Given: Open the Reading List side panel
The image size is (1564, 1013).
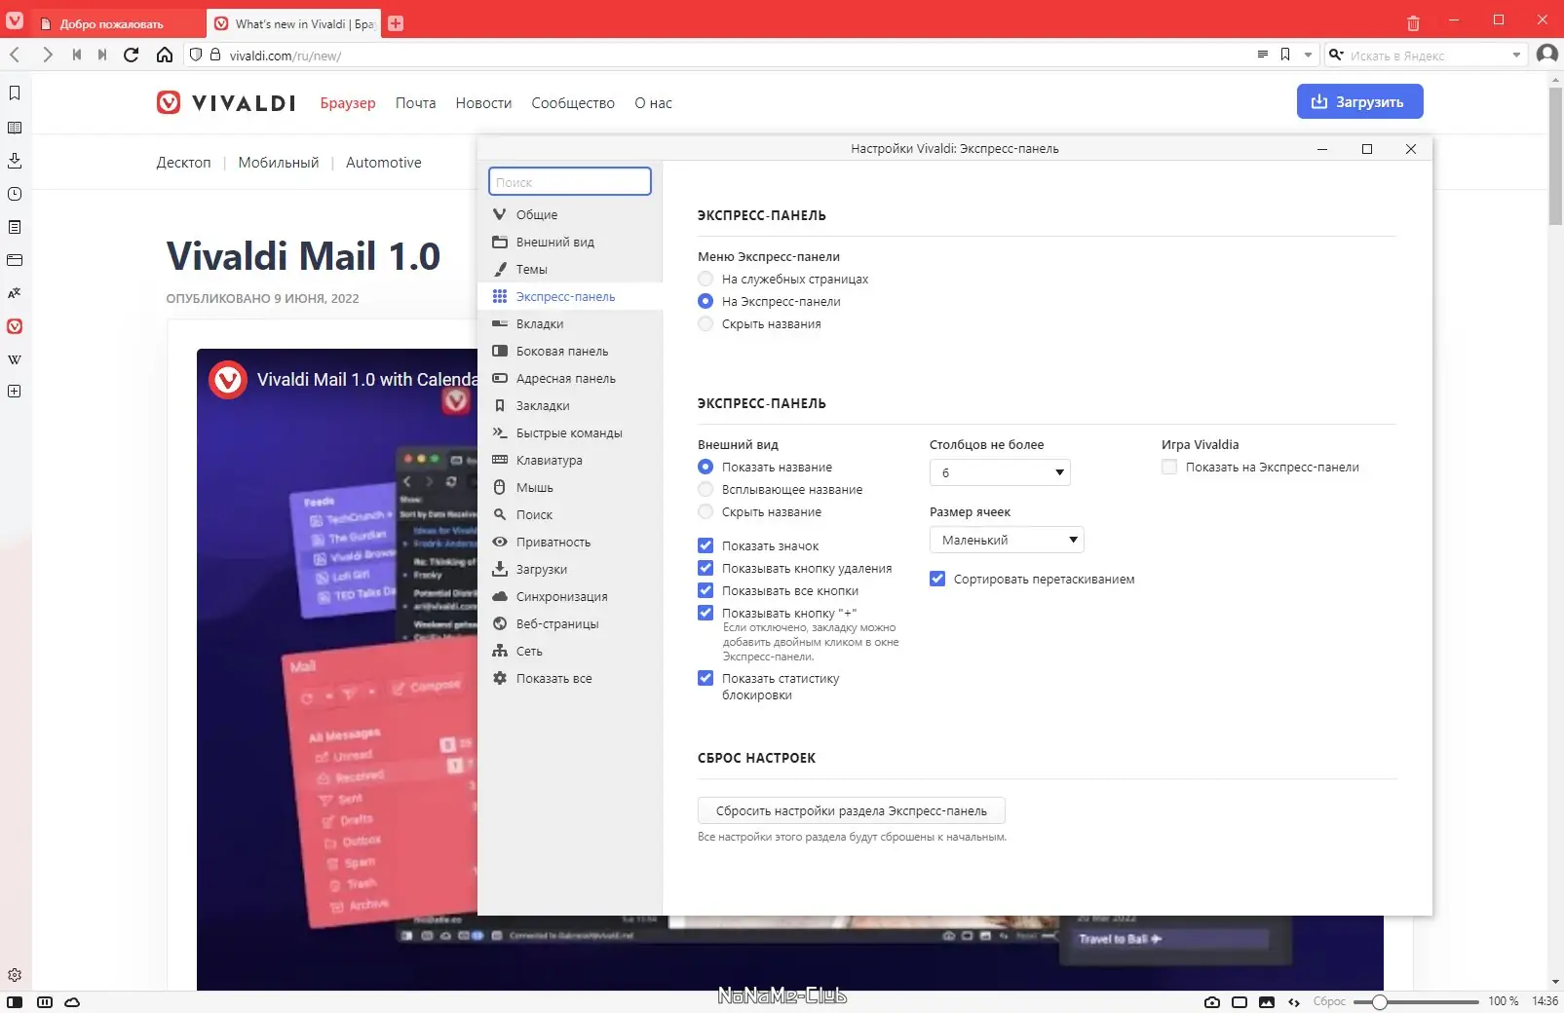Looking at the screenshot, I should (15, 128).
